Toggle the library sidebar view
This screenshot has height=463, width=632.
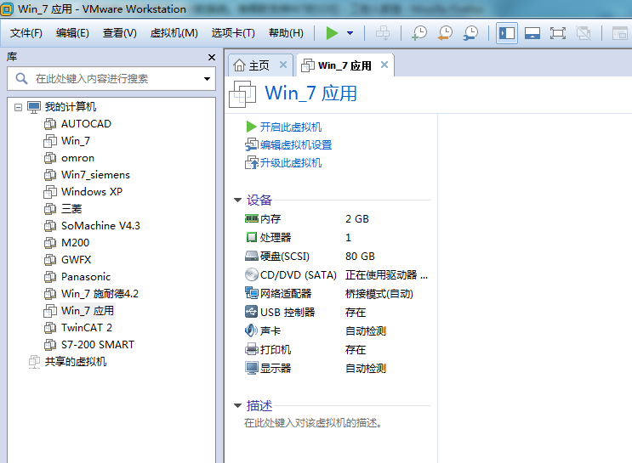tap(507, 33)
